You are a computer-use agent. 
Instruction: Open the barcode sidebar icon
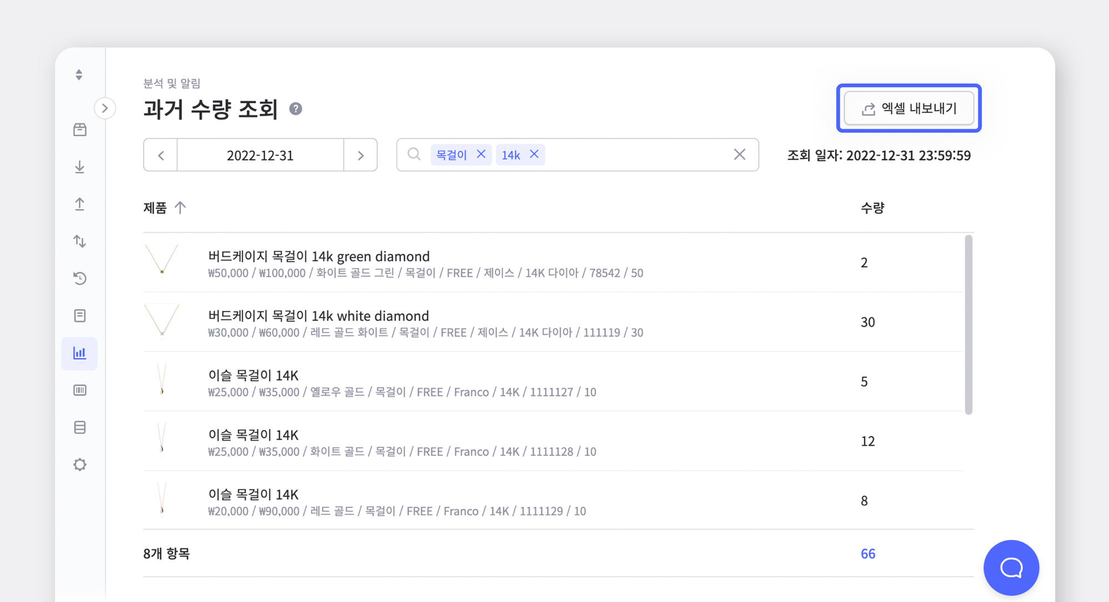tap(80, 390)
